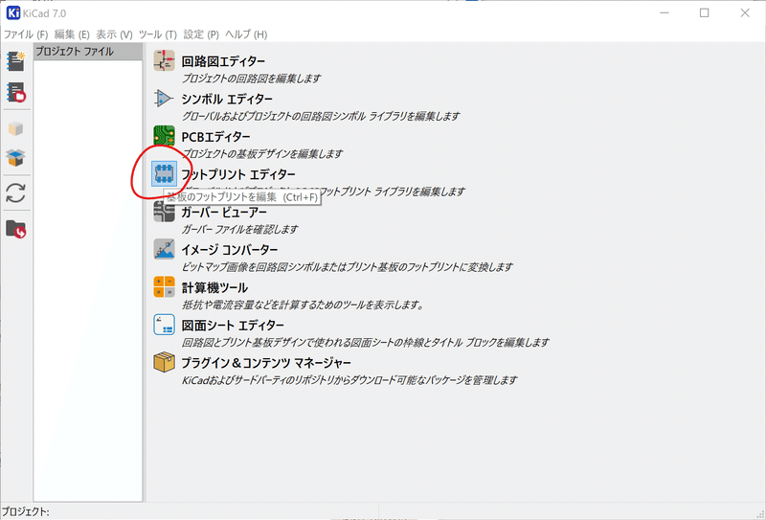
Task: Click the ガーバー ビューアー title text
Action: pos(224,212)
